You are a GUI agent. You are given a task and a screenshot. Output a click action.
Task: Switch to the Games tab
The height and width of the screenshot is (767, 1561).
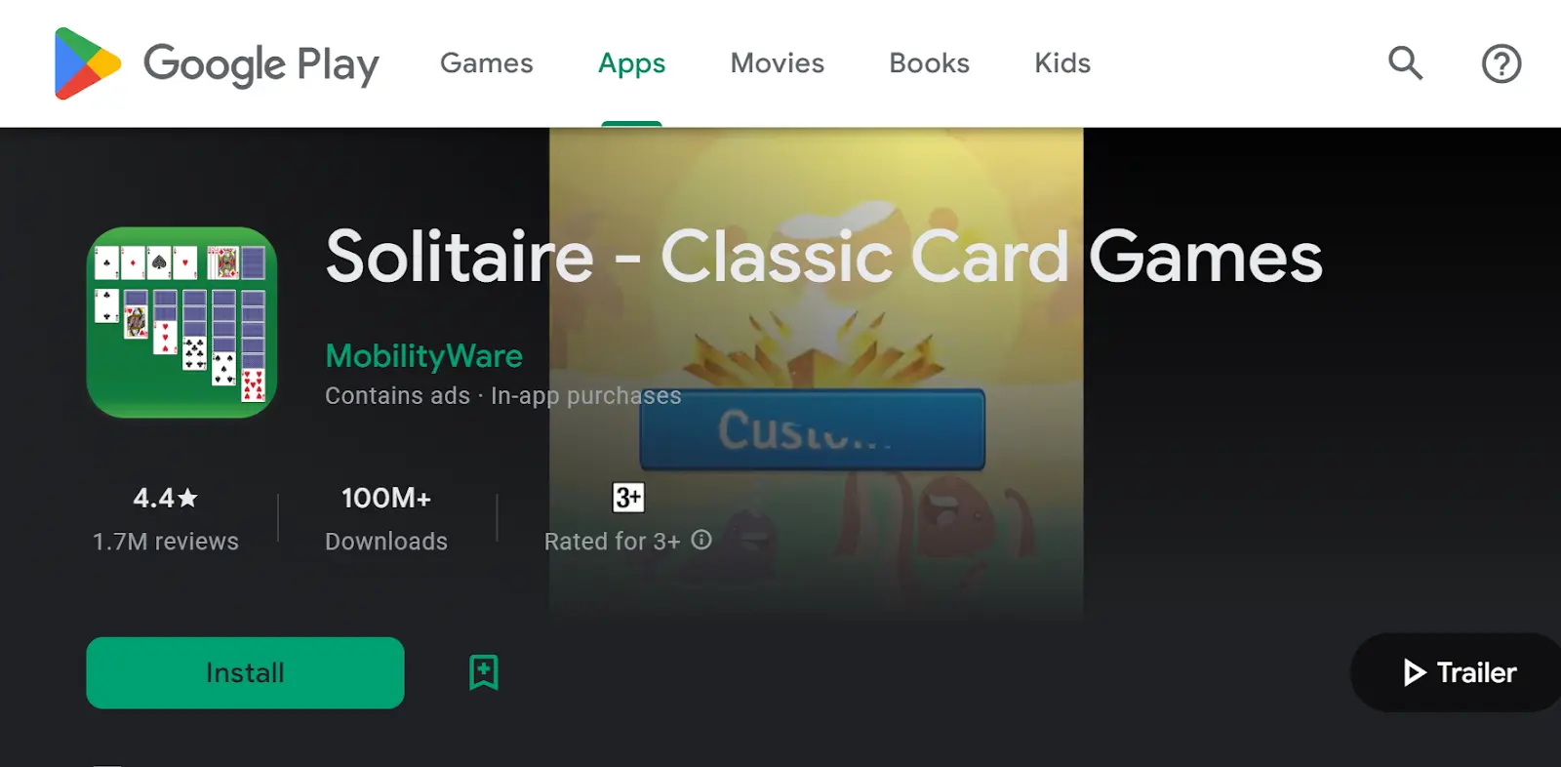487,63
